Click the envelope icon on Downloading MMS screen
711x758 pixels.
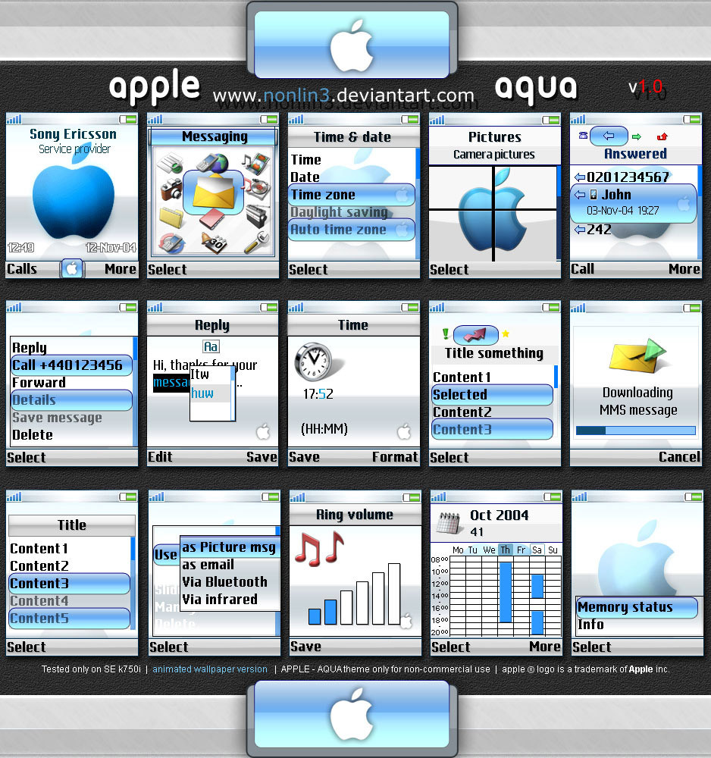coord(638,356)
